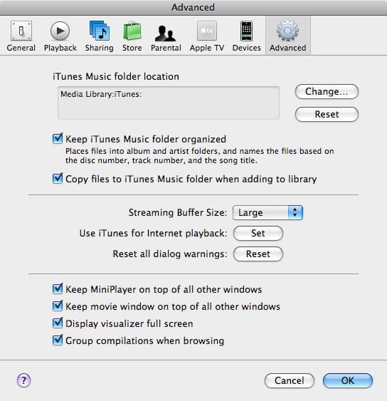Screen dimensions: 387x401
Task: Reset all dialog warnings button
Action: (258, 254)
